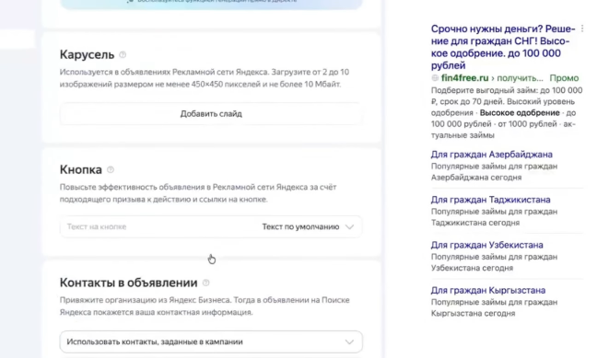Click the generation banner at top
The height and width of the screenshot is (358, 609).
click(x=211, y=3)
